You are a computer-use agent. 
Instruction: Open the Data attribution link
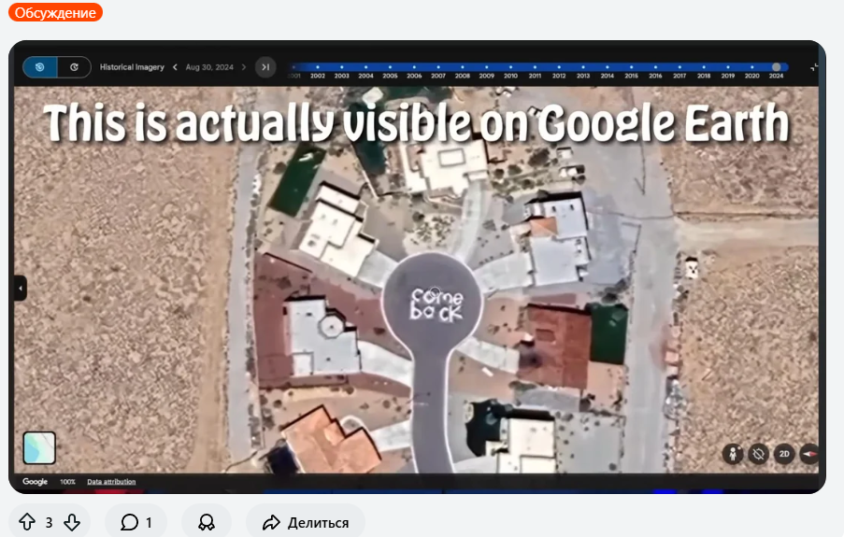[x=111, y=482]
